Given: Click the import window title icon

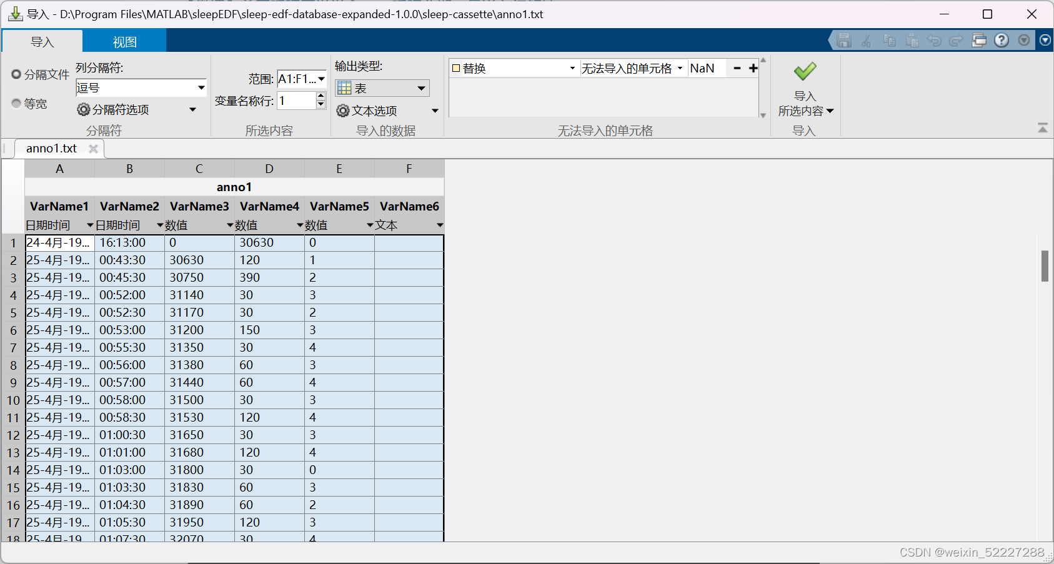Looking at the screenshot, I should 16,14.
